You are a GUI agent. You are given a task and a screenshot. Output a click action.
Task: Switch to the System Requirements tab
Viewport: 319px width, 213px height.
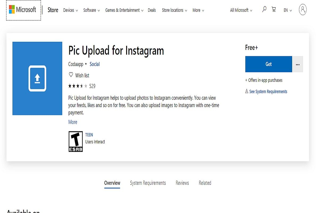(x=148, y=183)
